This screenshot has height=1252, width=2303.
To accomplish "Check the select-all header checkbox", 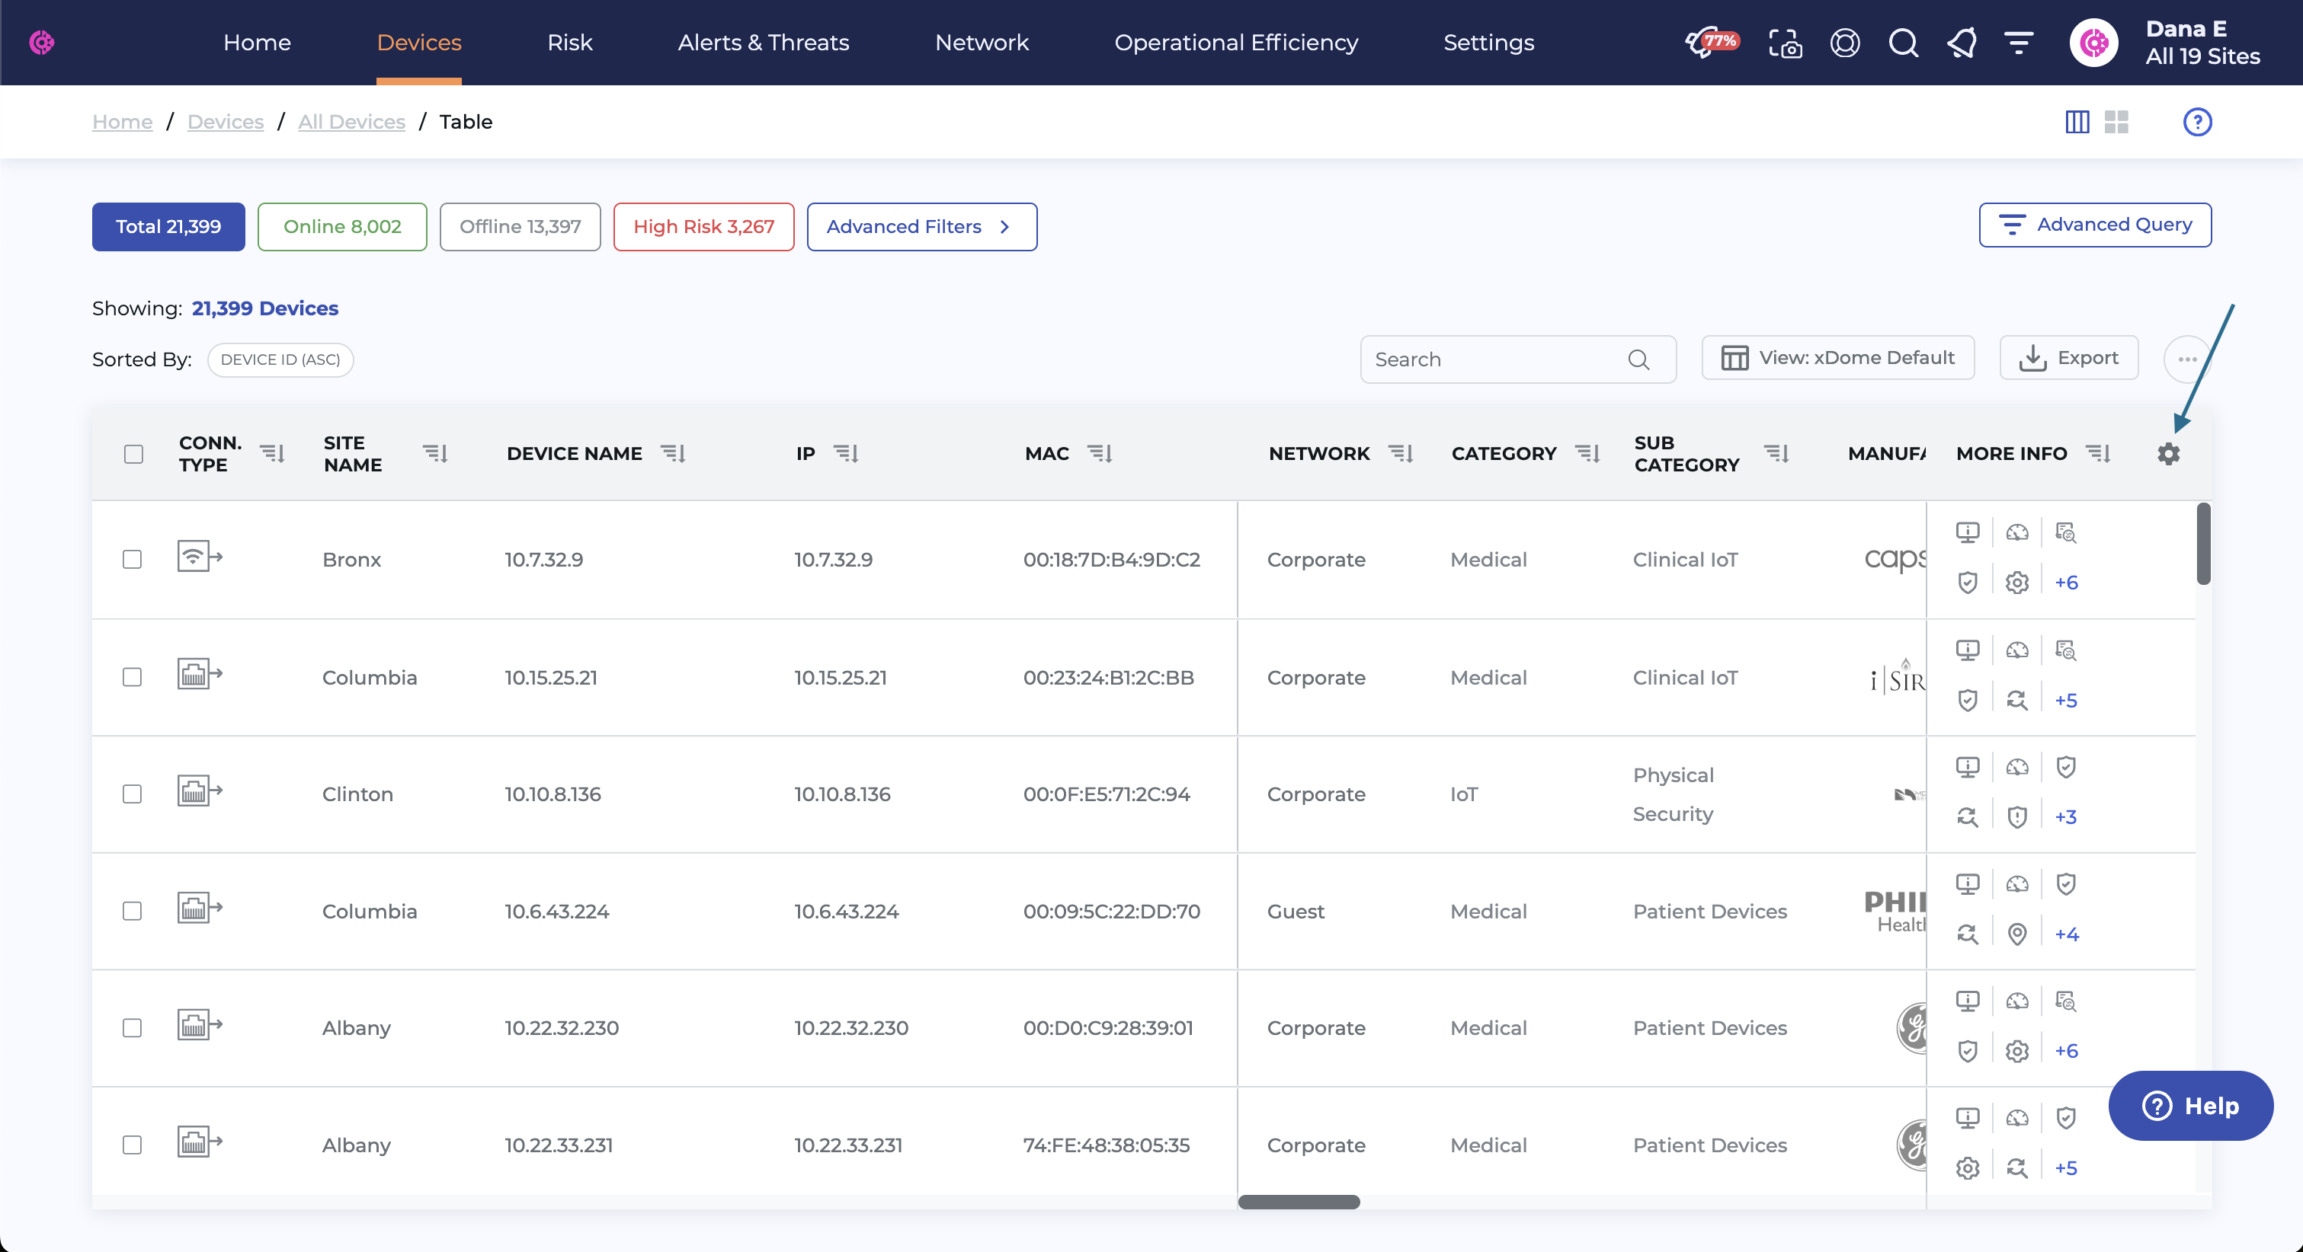I will [x=133, y=454].
